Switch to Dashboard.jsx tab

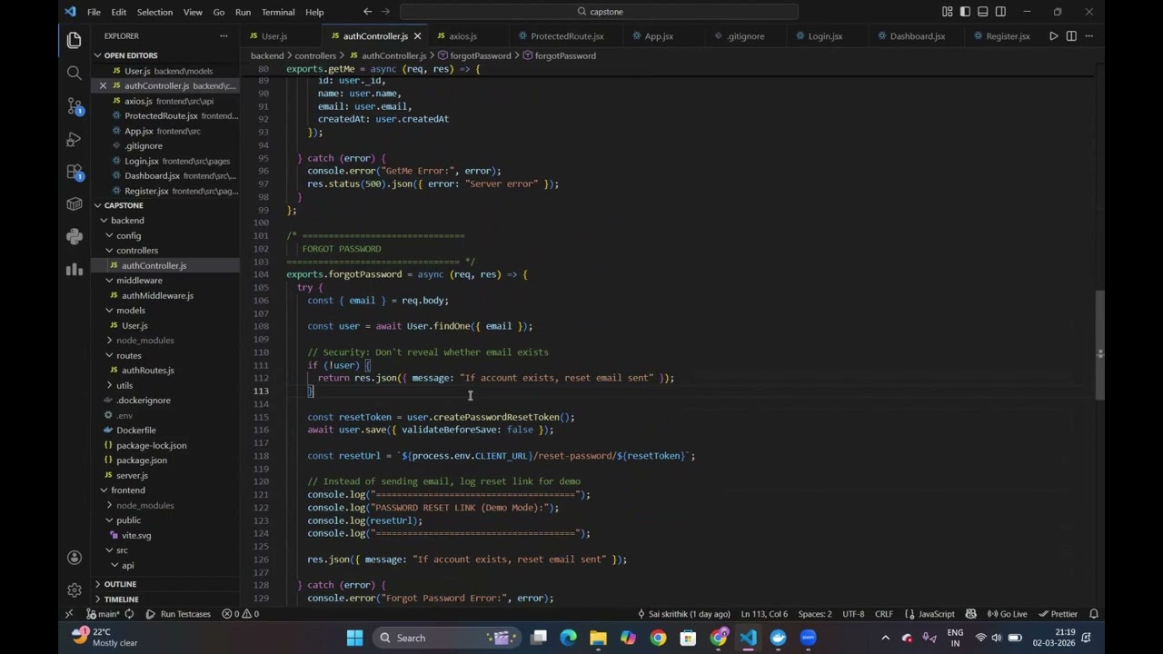[918, 36]
